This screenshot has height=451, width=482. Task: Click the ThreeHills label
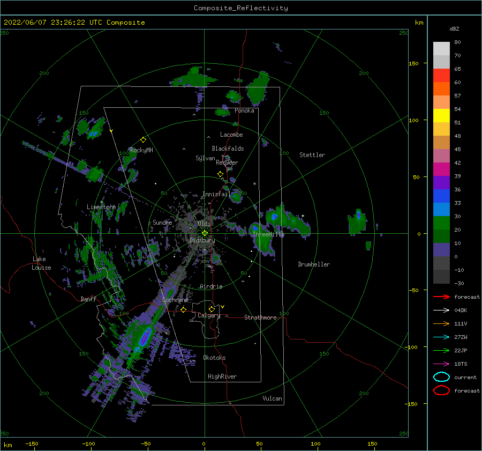[268, 234]
